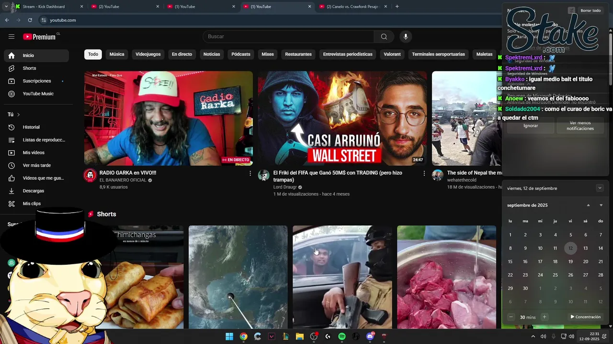Open the YouTube hamburger guide menu
Image resolution: width=613 pixels, height=344 pixels.
click(x=11, y=36)
